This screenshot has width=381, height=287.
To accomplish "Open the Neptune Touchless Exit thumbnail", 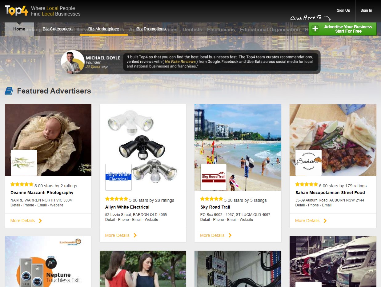I will tap(48, 261).
